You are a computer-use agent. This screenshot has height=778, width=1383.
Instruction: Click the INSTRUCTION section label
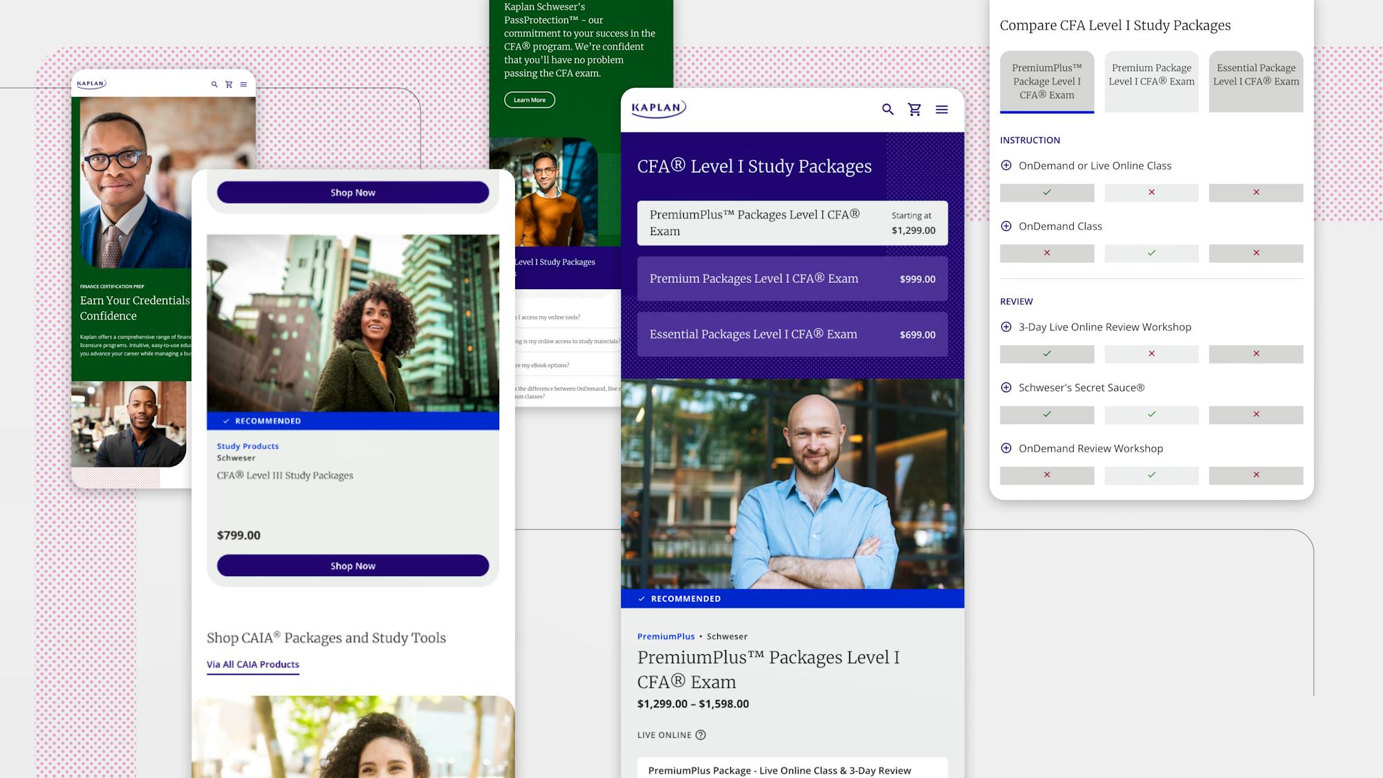(1030, 140)
